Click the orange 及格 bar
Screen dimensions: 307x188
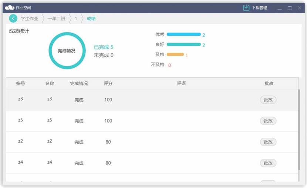click(175, 54)
